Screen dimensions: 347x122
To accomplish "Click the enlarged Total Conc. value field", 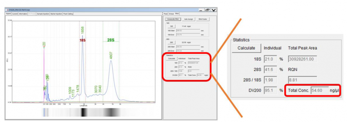I will (320, 90).
